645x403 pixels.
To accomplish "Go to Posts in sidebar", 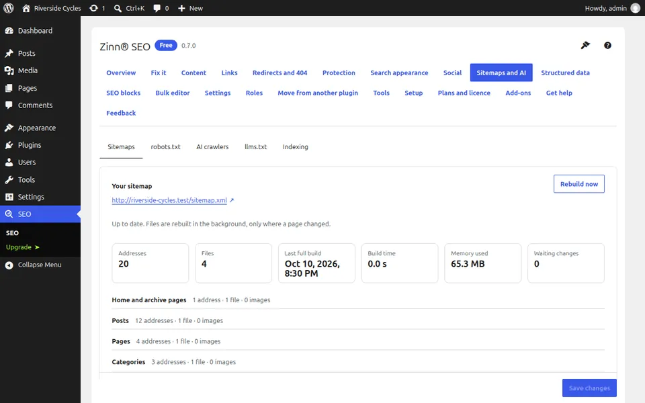I will [x=40, y=53].
